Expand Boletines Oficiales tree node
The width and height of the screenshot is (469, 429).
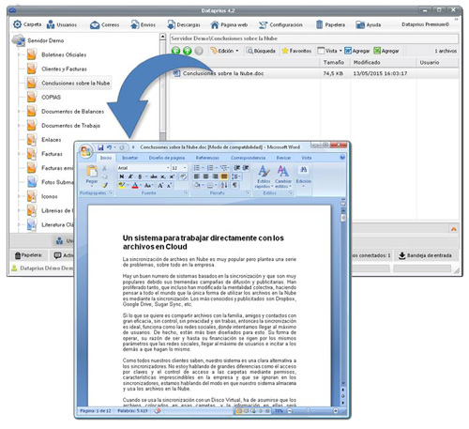coord(19,54)
